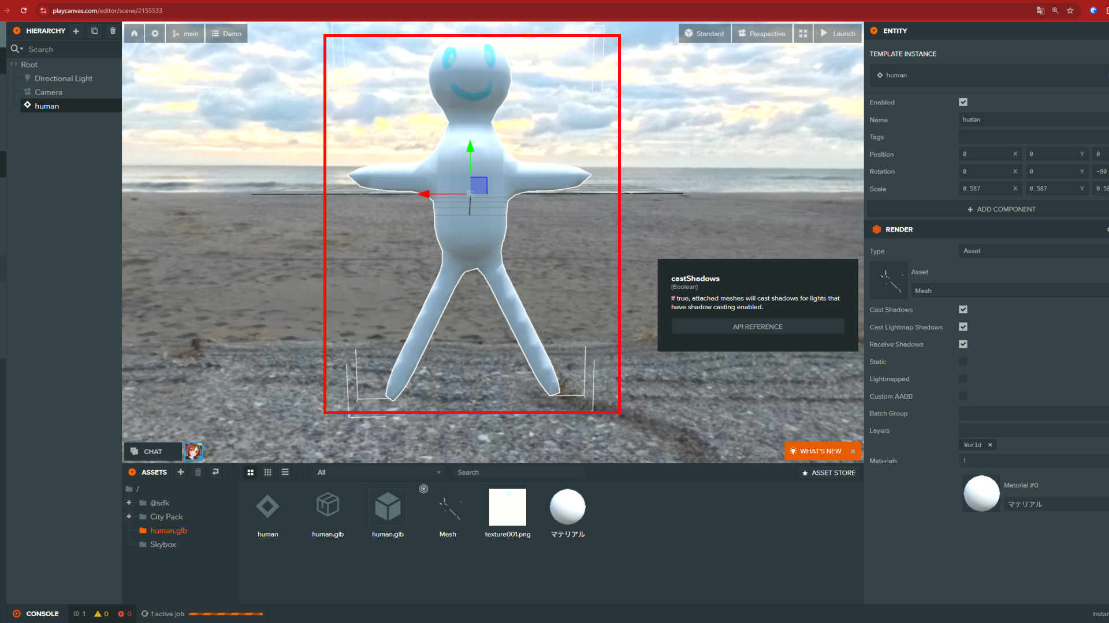Select Camera entity in hierarchy
Image resolution: width=1109 pixels, height=623 pixels.
click(x=49, y=92)
